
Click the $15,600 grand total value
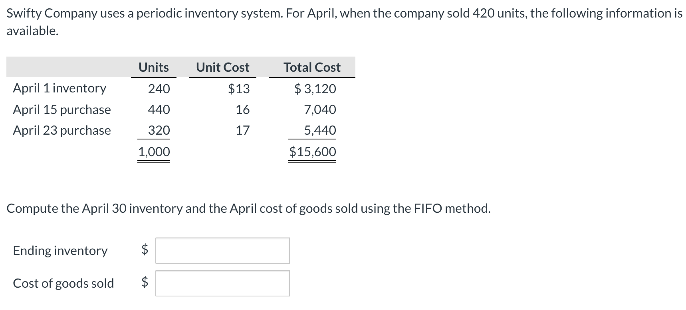tap(313, 152)
